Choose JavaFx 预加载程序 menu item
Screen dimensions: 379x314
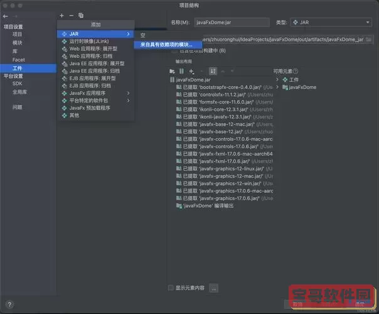coord(95,108)
